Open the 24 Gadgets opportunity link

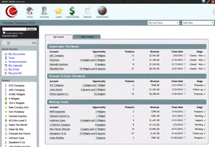point(100,94)
